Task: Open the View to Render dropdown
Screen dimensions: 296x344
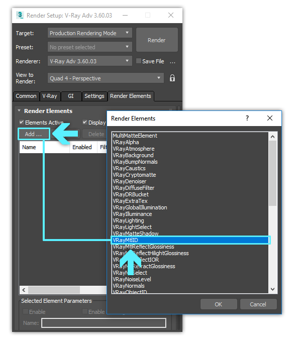Action: [x=106, y=78]
